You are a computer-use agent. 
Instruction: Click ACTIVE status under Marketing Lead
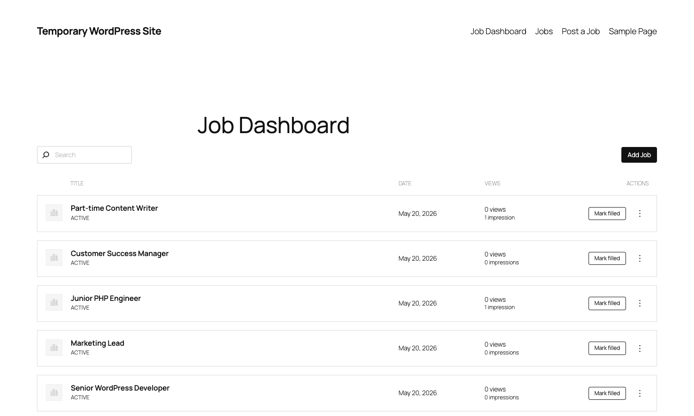(x=80, y=353)
